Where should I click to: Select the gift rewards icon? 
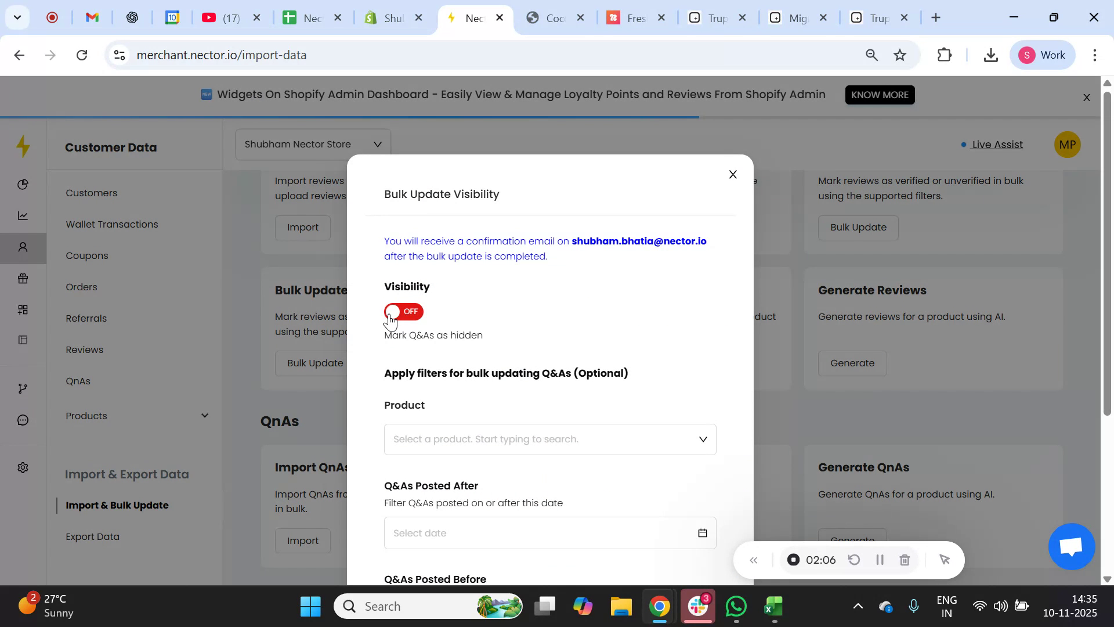pos(23,279)
